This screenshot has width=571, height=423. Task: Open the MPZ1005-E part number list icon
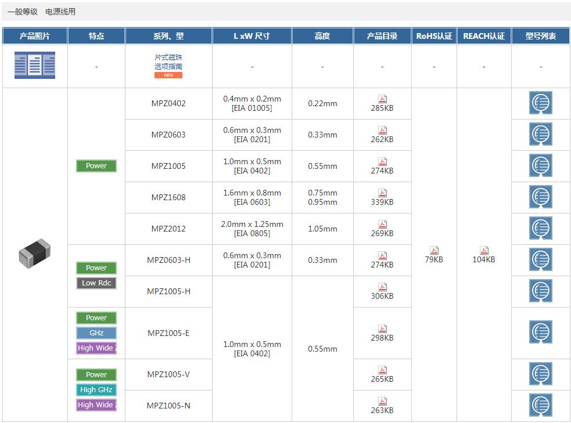click(x=540, y=332)
